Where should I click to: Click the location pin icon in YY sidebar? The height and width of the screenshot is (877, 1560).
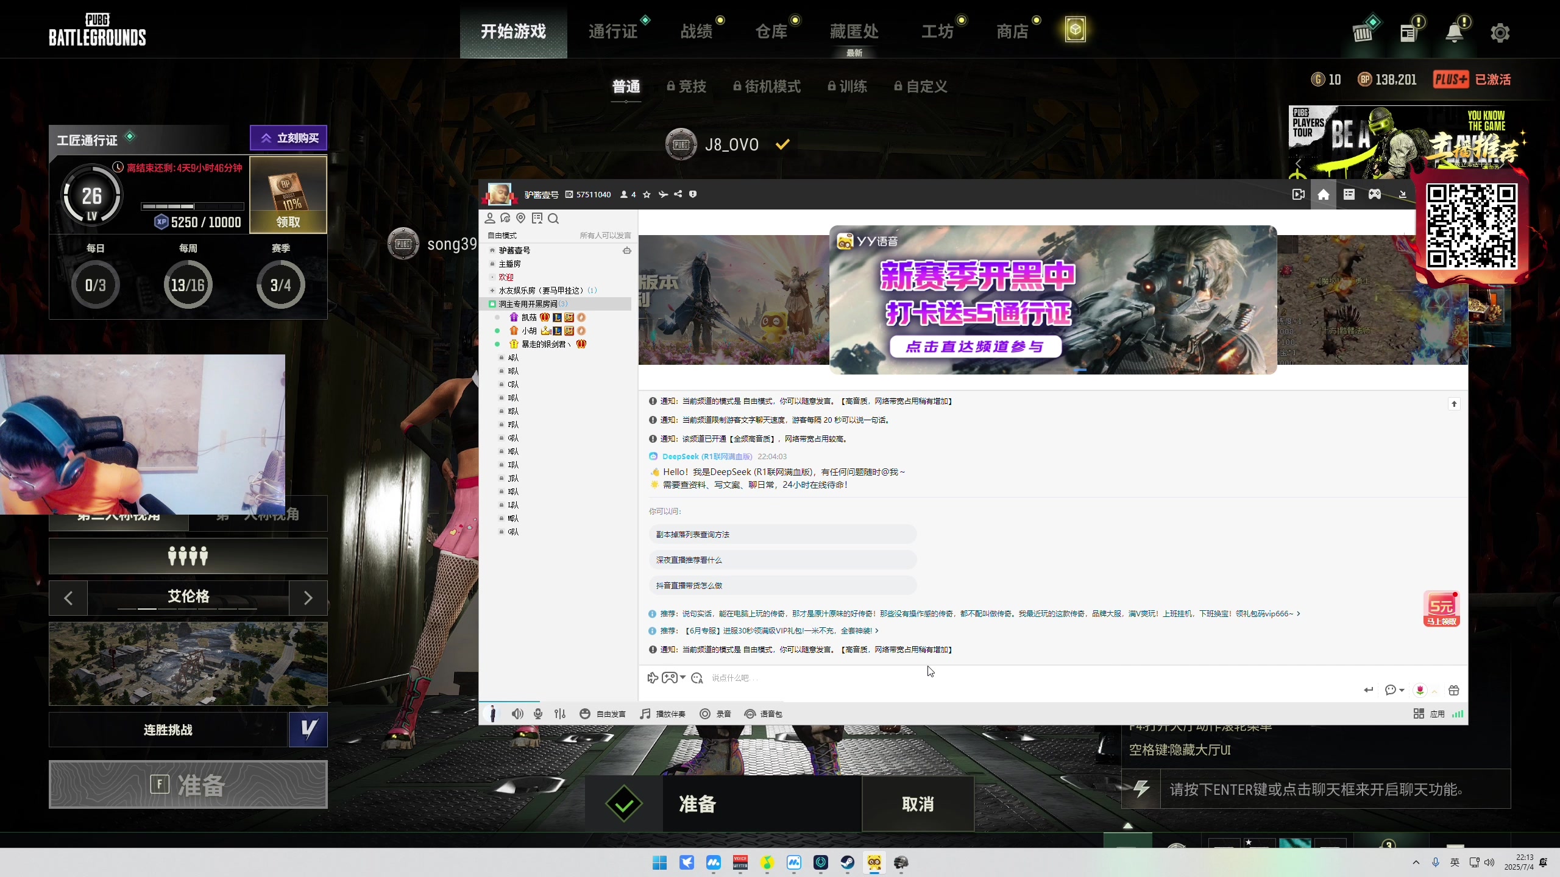click(520, 218)
